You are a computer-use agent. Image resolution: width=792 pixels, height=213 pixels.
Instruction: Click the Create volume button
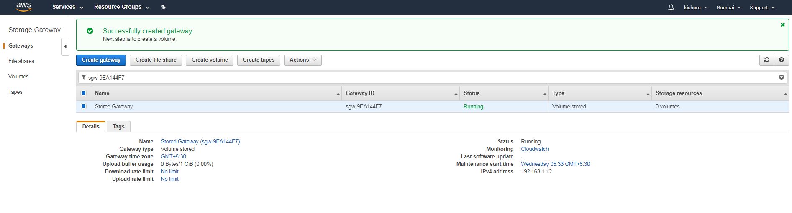pos(210,60)
